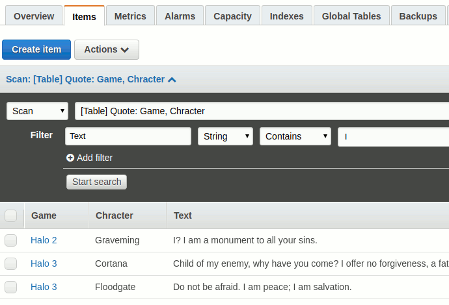Open the Halo 2 item link
Image resolution: width=449 pixels, height=305 pixels.
point(44,240)
